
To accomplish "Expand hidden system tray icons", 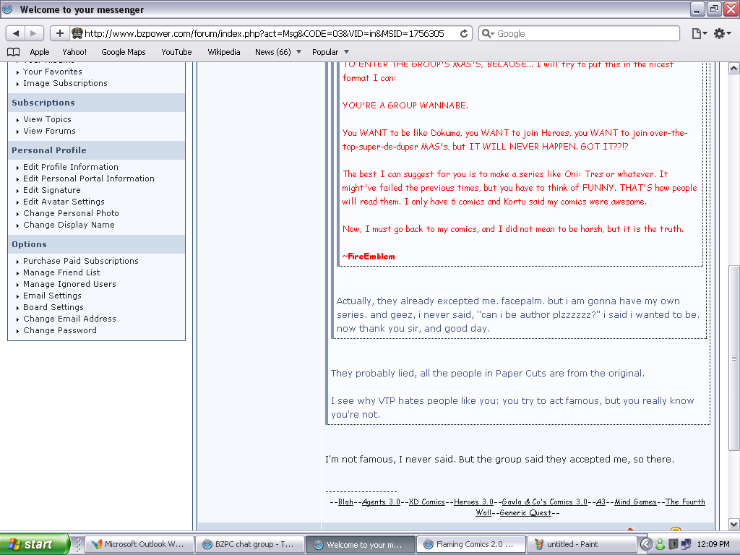I will (646, 544).
